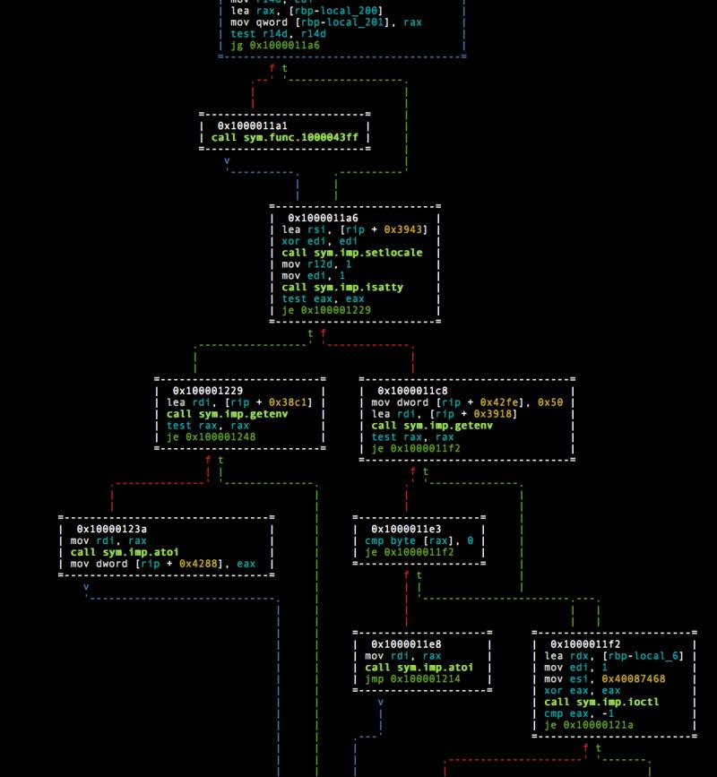Click 'lea rdx, [rbp-local_6]' instruction
This screenshot has width=717, height=777.
614,656
